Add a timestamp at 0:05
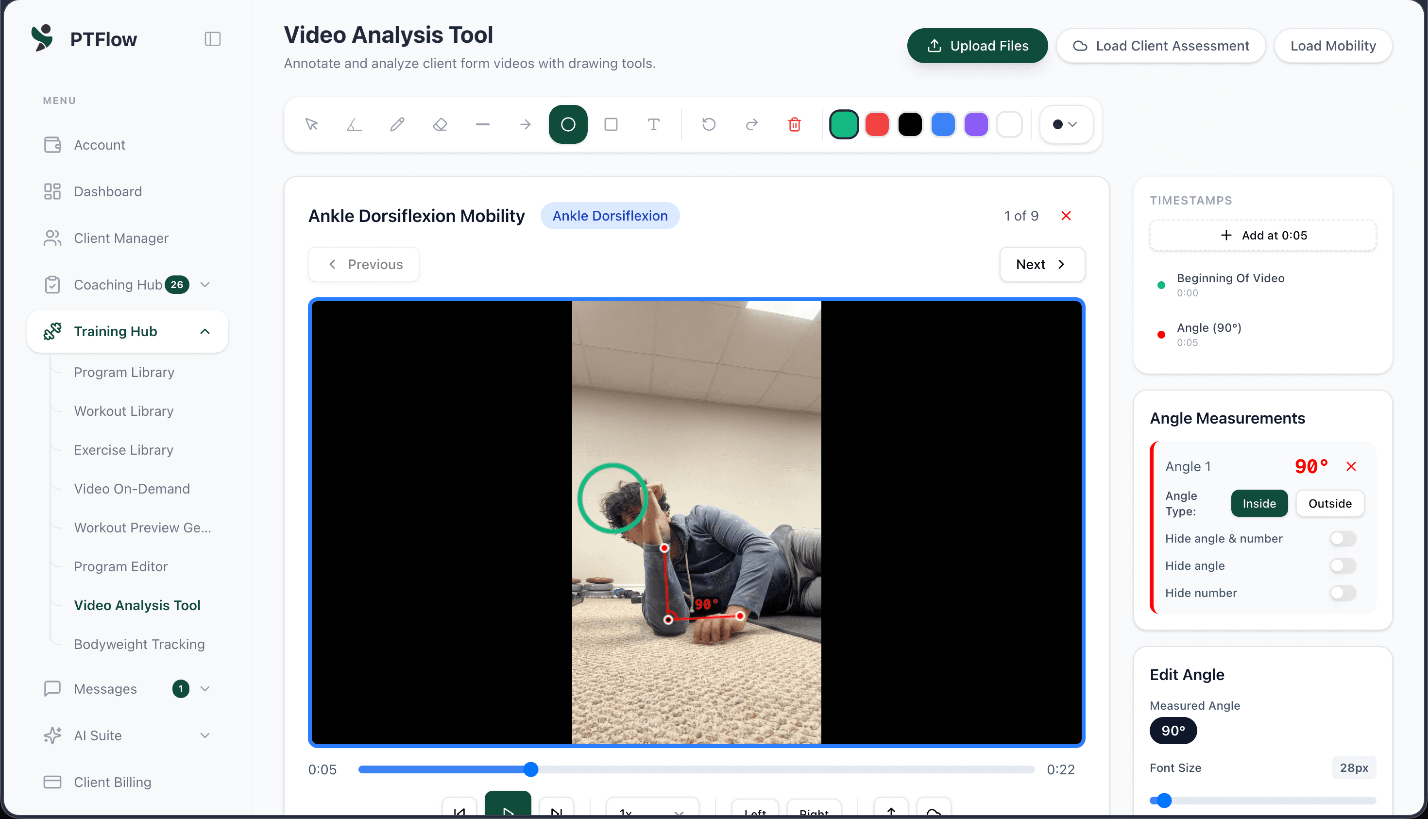The height and width of the screenshot is (819, 1428). pos(1263,235)
